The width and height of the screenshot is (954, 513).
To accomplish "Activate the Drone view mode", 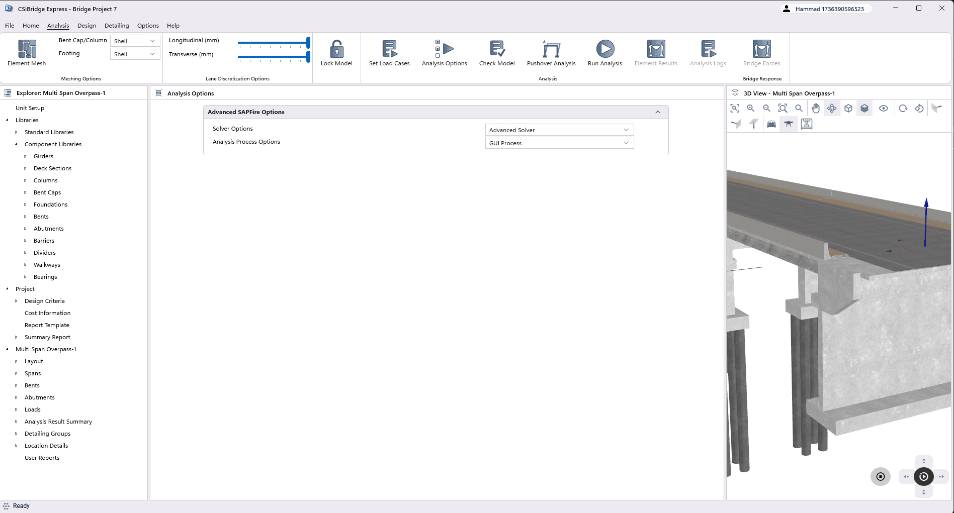I will click(x=788, y=124).
